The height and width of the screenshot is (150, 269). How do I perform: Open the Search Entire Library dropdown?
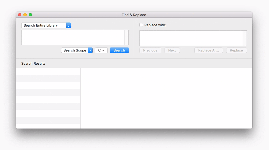[46, 25]
